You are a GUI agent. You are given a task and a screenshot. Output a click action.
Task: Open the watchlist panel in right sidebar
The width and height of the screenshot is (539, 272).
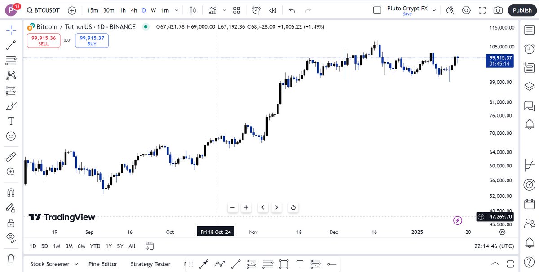click(529, 30)
